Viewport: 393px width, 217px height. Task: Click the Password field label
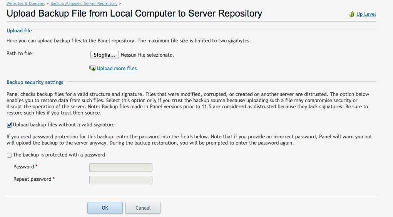pos(24,167)
